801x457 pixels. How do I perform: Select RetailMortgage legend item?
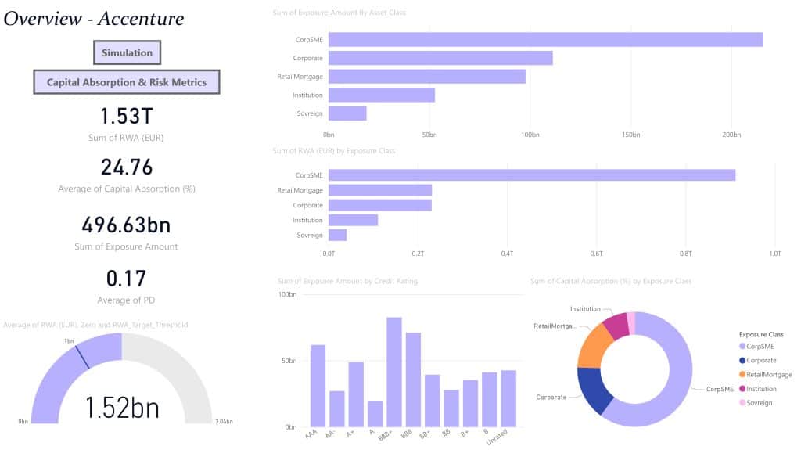pos(766,375)
